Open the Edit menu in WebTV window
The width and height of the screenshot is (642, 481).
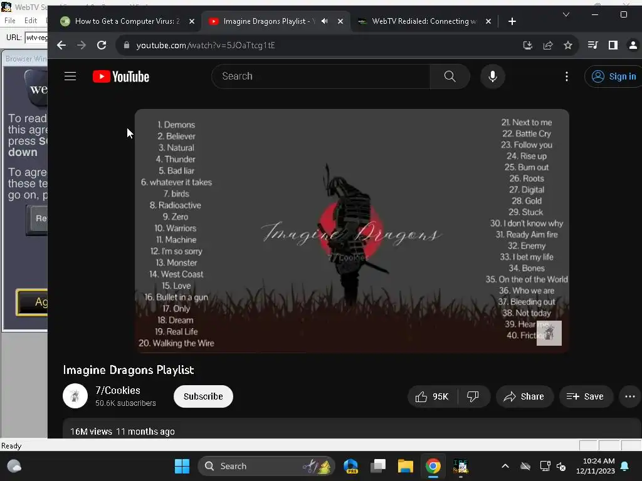pyautogui.click(x=31, y=21)
